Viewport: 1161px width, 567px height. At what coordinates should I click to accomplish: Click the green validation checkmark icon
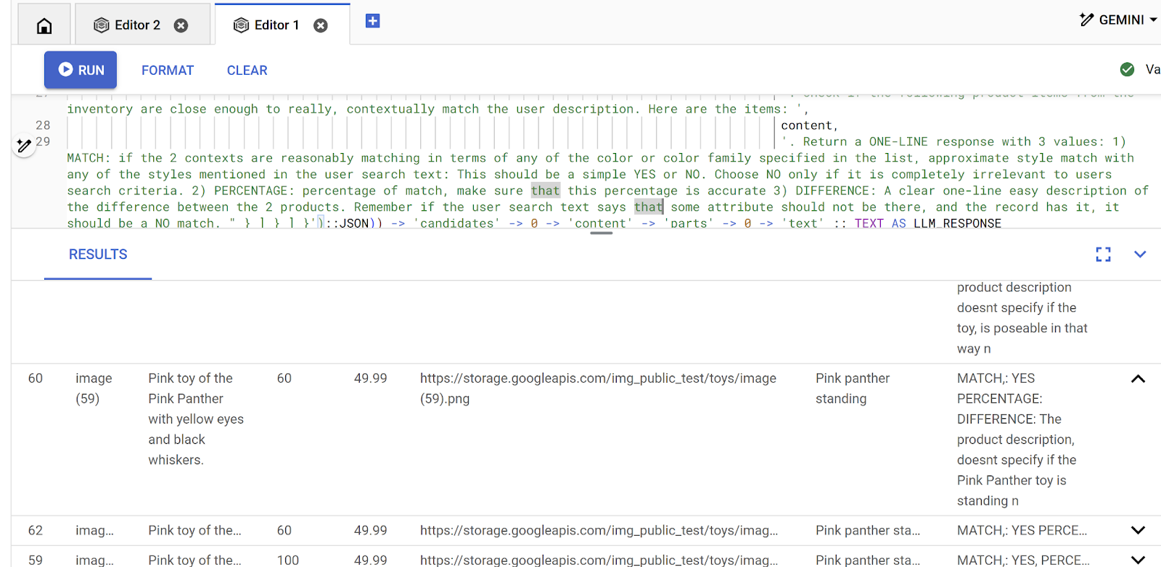[1127, 70]
